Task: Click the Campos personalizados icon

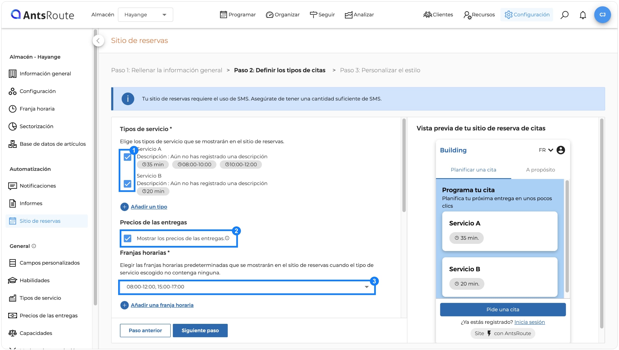Action: tap(12, 263)
